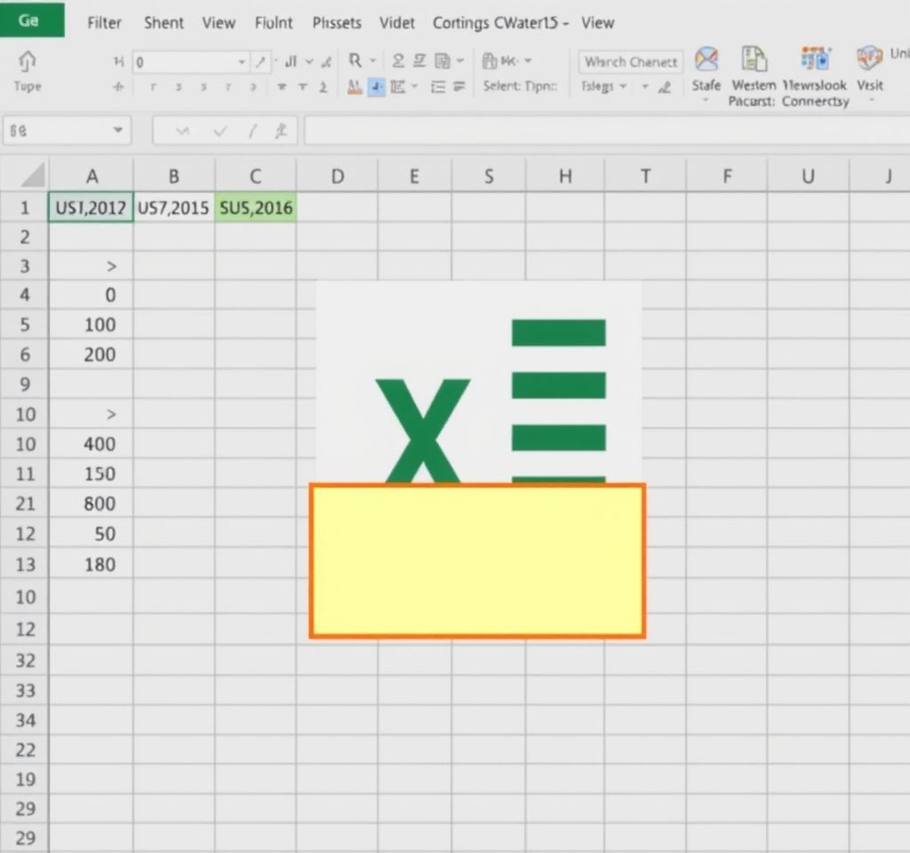
Task: Click the clipboard icon next to HK
Action: pyautogui.click(x=490, y=60)
